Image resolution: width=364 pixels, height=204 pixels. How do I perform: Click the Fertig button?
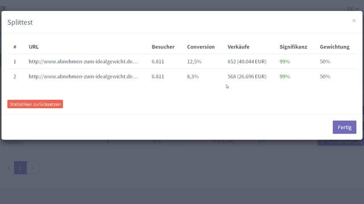tap(344, 127)
